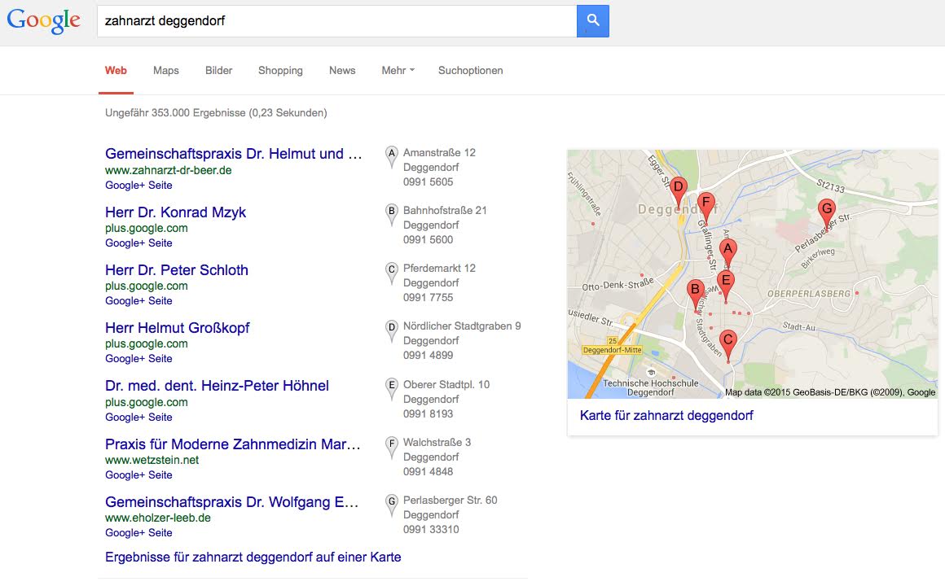Screen dimensions: 945x586
Task: Switch to the Shopping tab
Action: [x=280, y=71]
